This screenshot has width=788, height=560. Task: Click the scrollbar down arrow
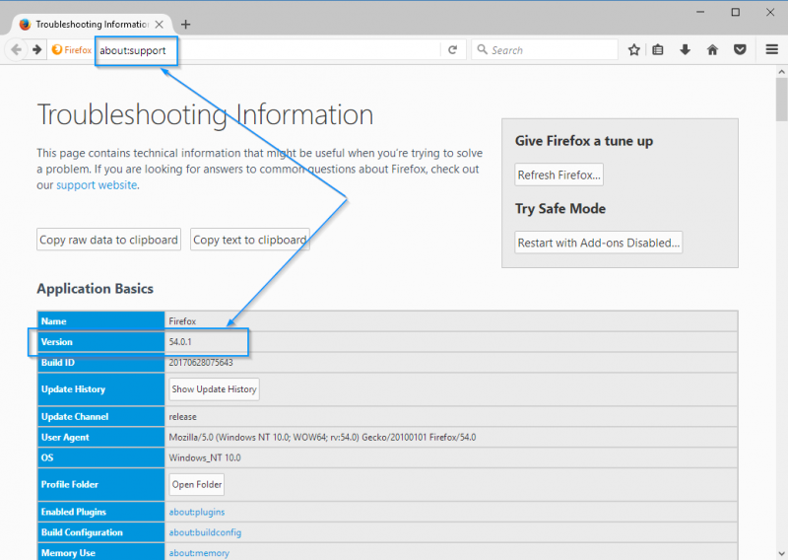781,553
